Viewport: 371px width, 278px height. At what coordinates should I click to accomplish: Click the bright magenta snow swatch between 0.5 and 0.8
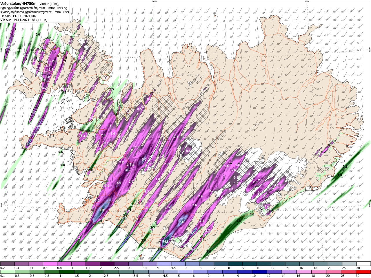[x=50, y=264]
